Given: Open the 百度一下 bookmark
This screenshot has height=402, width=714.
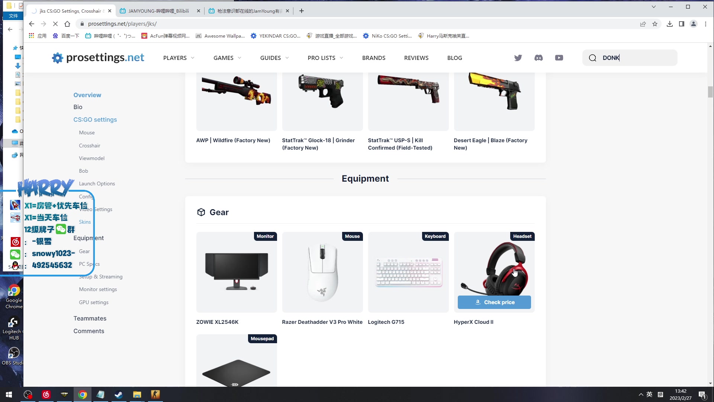Looking at the screenshot, I should pyautogui.click(x=66, y=36).
